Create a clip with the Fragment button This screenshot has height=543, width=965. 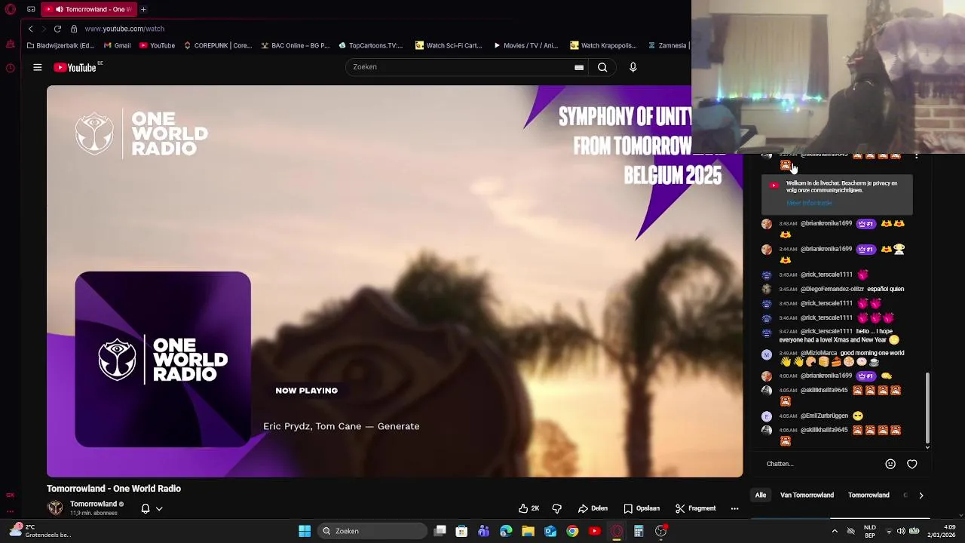point(695,508)
